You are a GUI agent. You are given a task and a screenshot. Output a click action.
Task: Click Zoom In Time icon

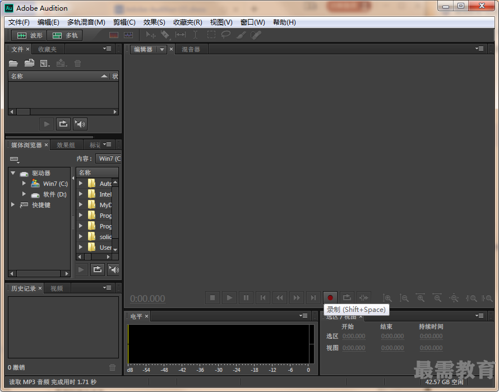coord(421,298)
